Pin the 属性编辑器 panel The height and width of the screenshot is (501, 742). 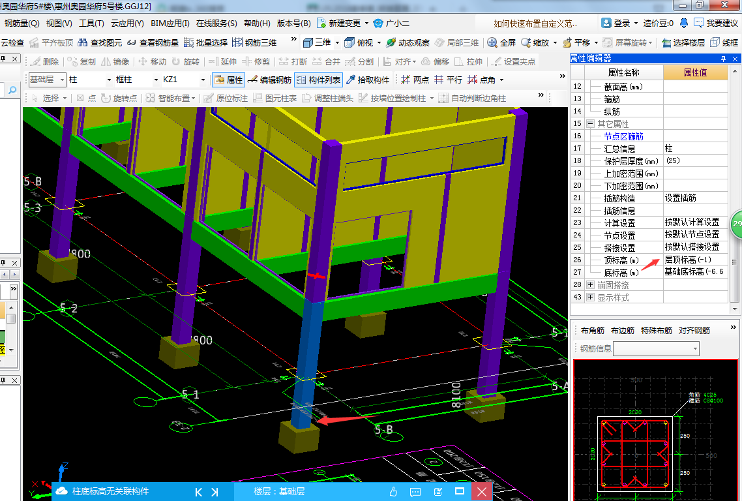[x=722, y=58]
